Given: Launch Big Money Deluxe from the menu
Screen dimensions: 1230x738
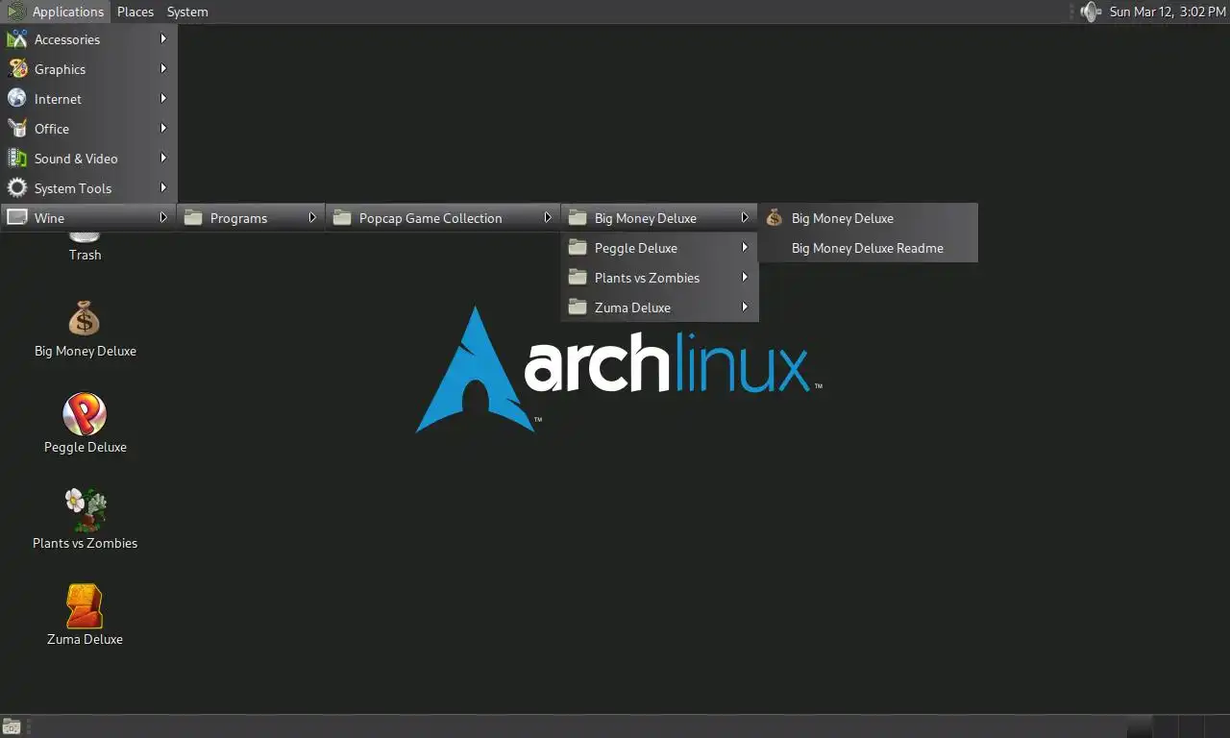Looking at the screenshot, I should tap(868, 218).
